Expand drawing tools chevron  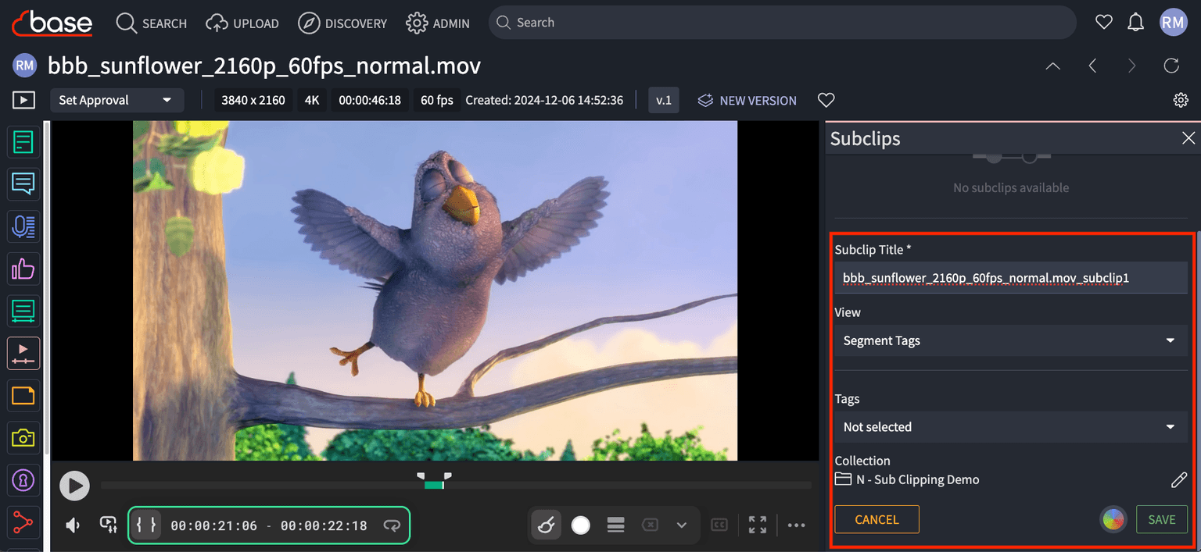tap(682, 525)
